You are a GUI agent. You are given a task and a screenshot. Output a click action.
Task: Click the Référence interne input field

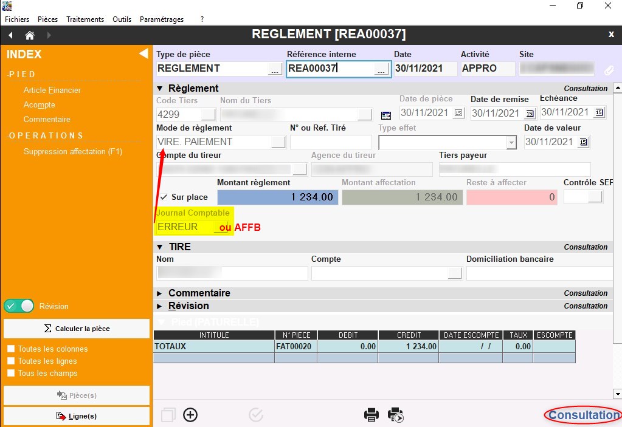tap(330, 69)
